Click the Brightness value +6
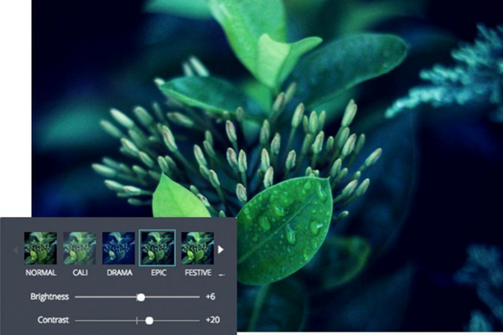503x335 pixels. click(212, 297)
